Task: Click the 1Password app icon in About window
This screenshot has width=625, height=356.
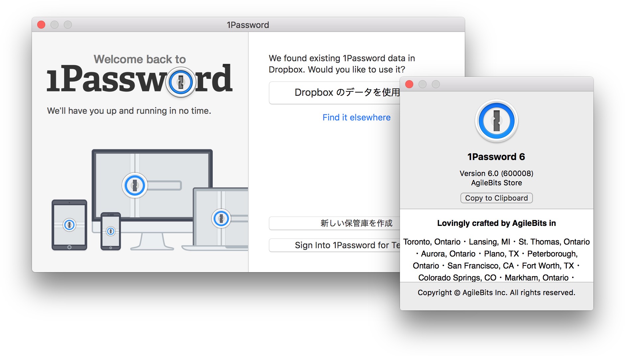Action: click(496, 121)
